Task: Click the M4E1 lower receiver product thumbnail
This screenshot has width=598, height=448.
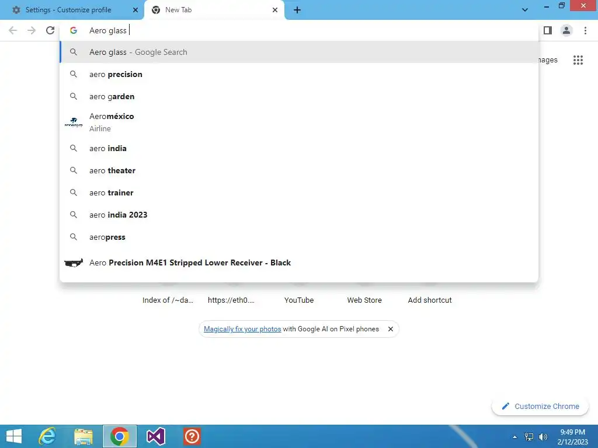Action: coord(73,262)
